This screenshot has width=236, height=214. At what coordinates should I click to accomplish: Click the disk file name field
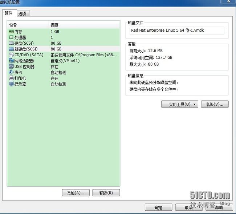pos(177,31)
